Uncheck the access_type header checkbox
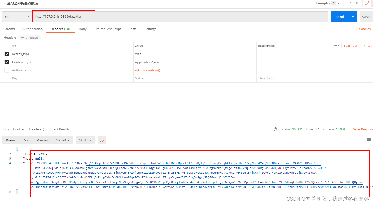The height and width of the screenshot is (204, 373). click(7, 54)
